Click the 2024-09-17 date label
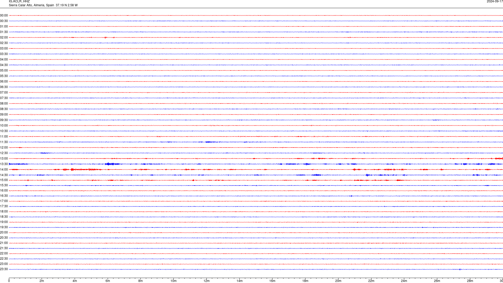 click(x=495, y=1)
